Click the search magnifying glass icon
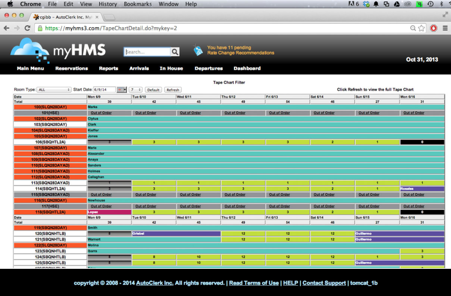This screenshot has height=296, width=451. (x=174, y=52)
